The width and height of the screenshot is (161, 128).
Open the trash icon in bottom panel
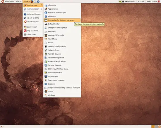[160, 127]
